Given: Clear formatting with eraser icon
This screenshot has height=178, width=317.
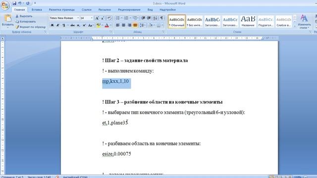Looking at the screenshot, I should [x=109, y=18].
